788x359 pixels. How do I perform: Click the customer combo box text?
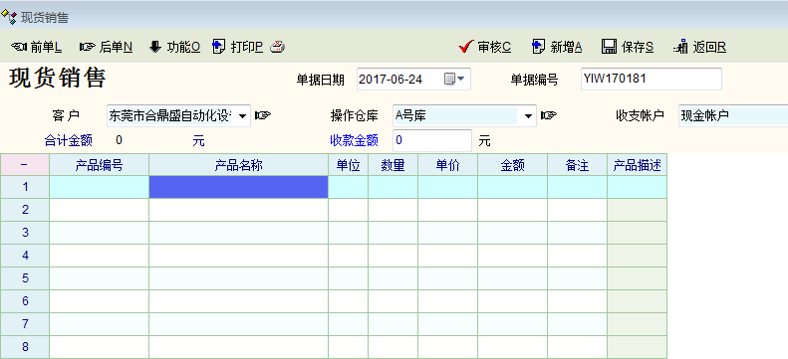click(171, 115)
